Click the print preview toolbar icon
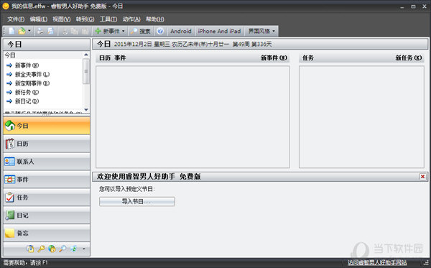Screen dimensions: 431x268 coord(50,31)
